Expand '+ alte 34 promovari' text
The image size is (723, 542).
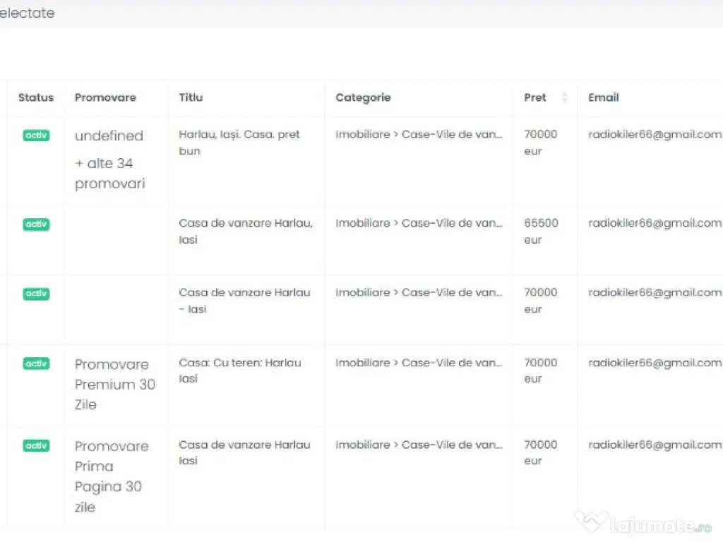tap(109, 174)
